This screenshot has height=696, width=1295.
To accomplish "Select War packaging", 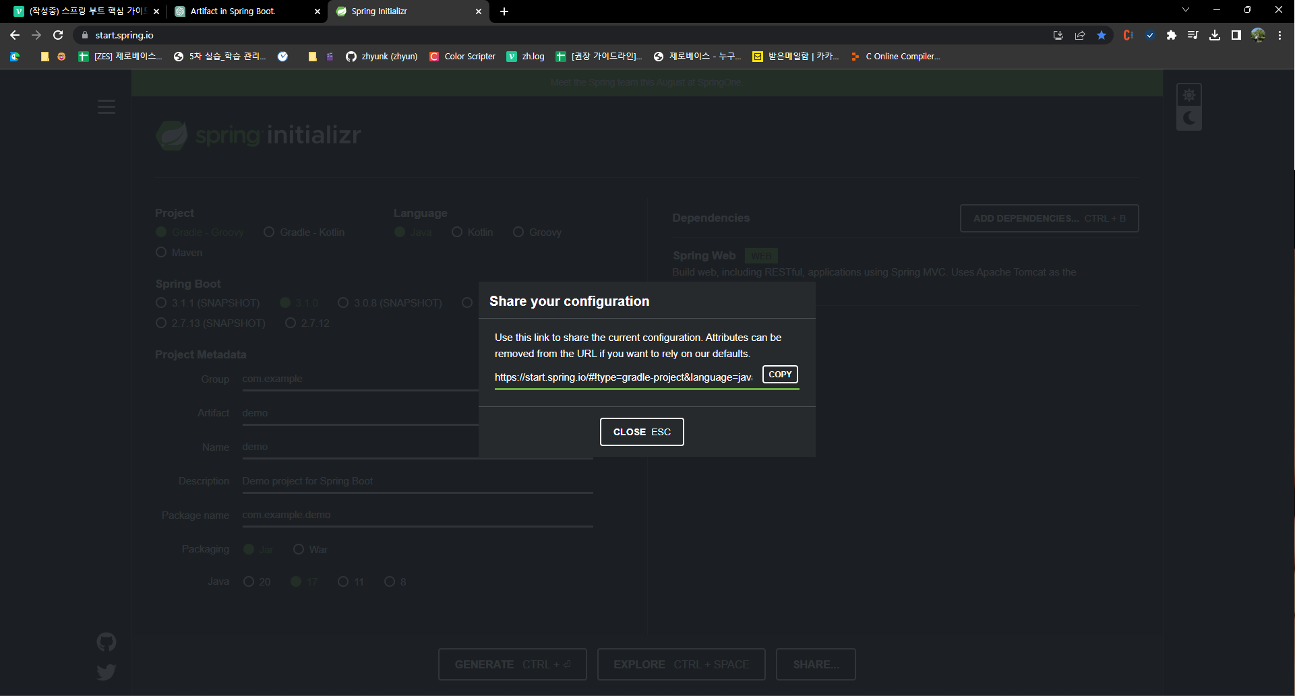I will click(x=310, y=550).
